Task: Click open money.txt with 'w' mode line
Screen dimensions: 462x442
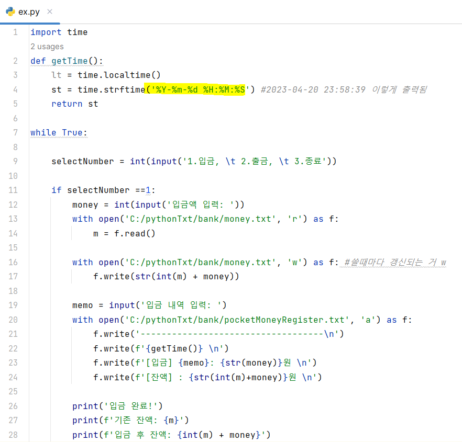Action: [205, 262]
